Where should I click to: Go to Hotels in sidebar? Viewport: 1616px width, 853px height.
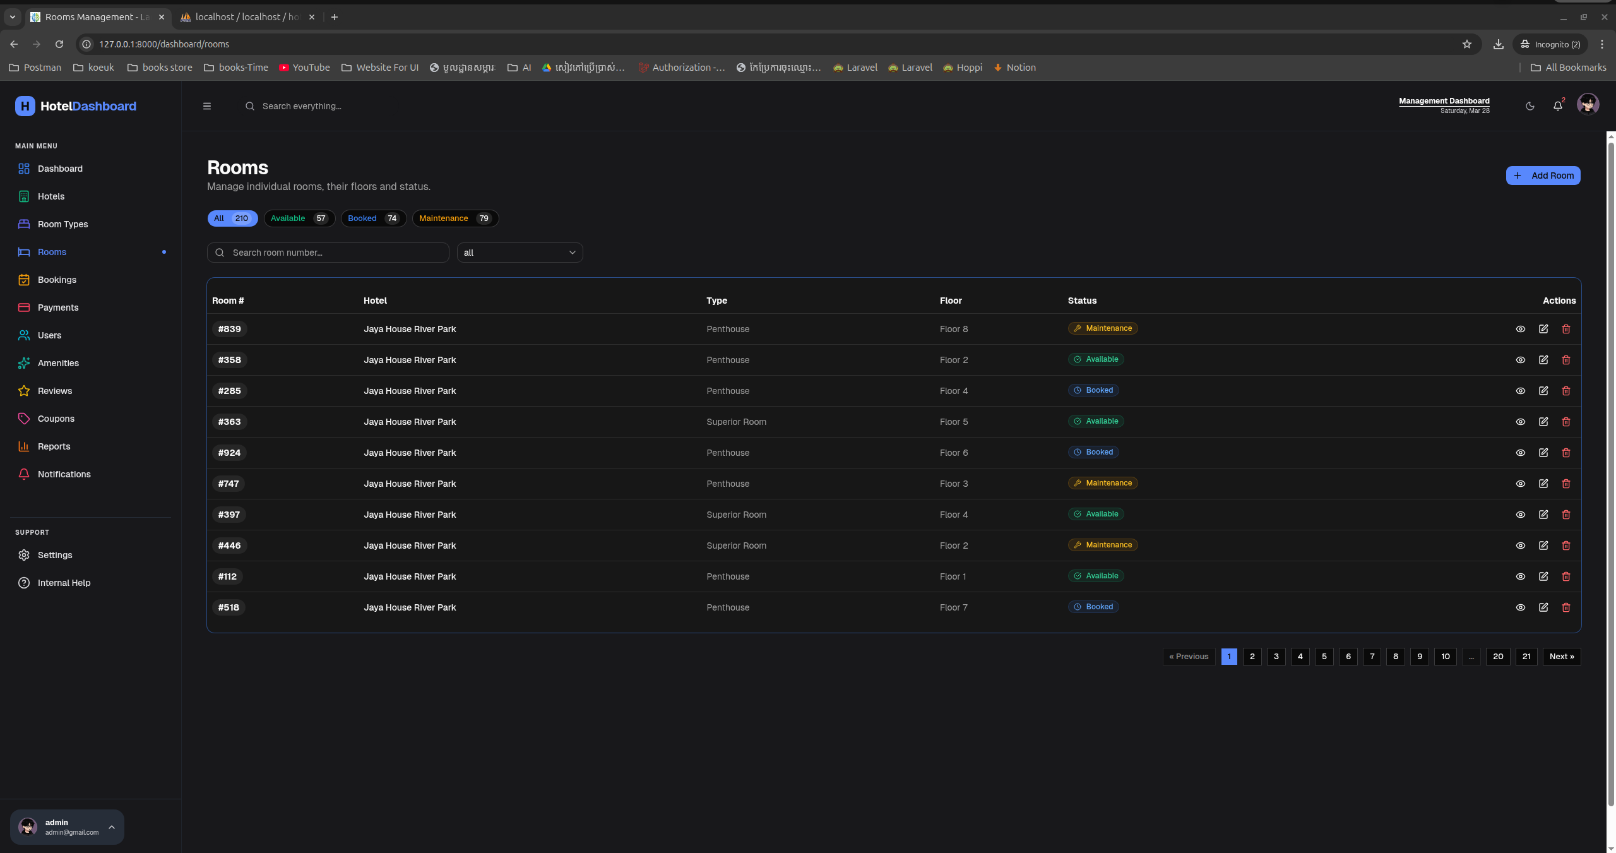pyautogui.click(x=91, y=196)
